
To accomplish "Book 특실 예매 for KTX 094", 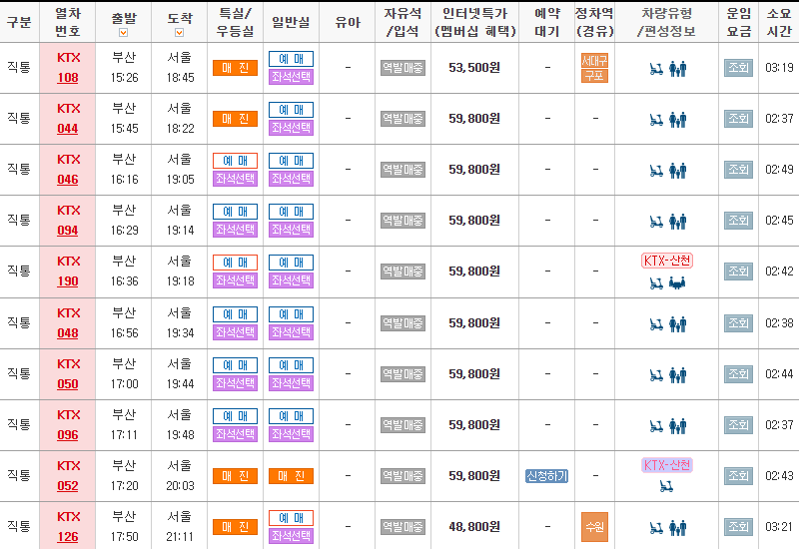I will click(235, 212).
